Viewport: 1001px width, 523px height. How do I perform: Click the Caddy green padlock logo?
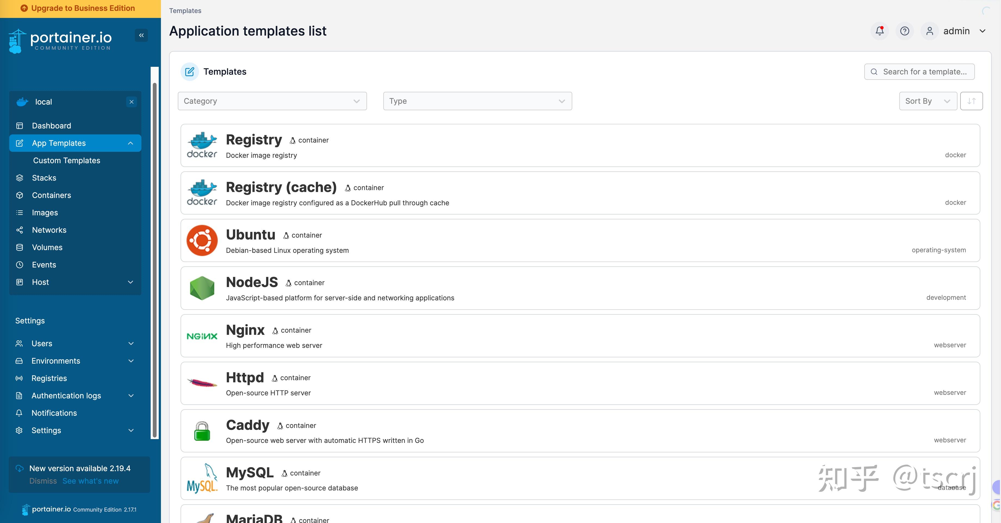pos(202,431)
